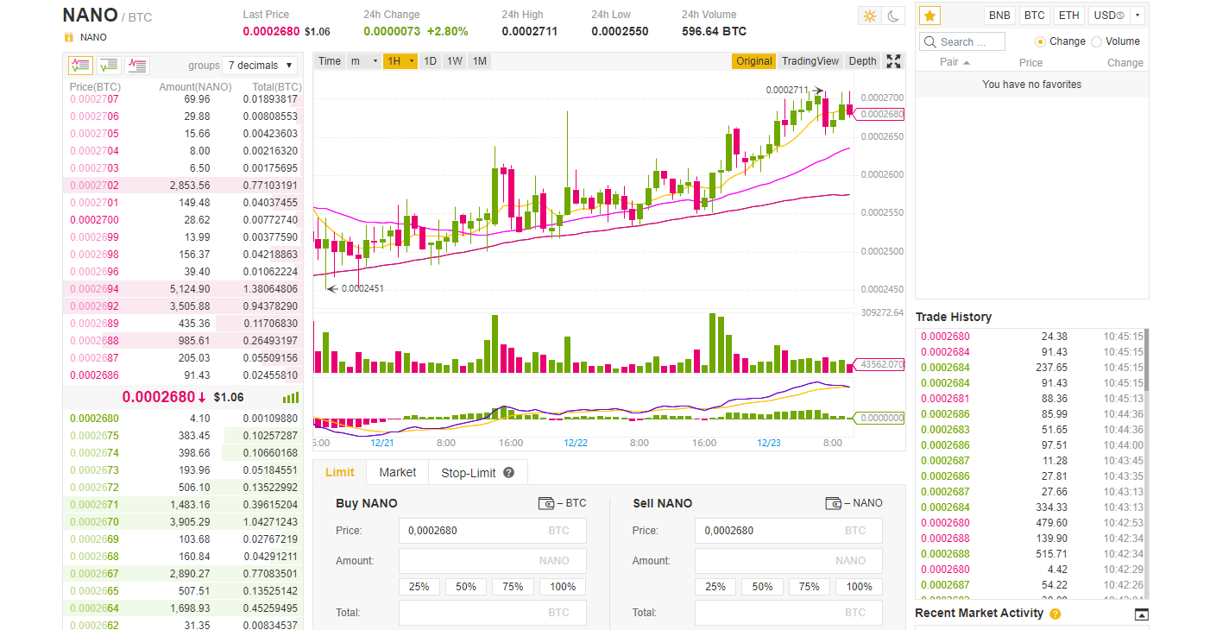Select the BNB market tab
This screenshot has height=630, width=1216.
[x=999, y=16]
